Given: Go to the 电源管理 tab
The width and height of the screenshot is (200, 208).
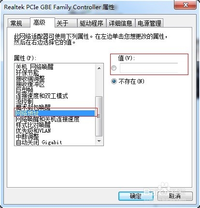Looking at the screenshot, I should point(149,23).
